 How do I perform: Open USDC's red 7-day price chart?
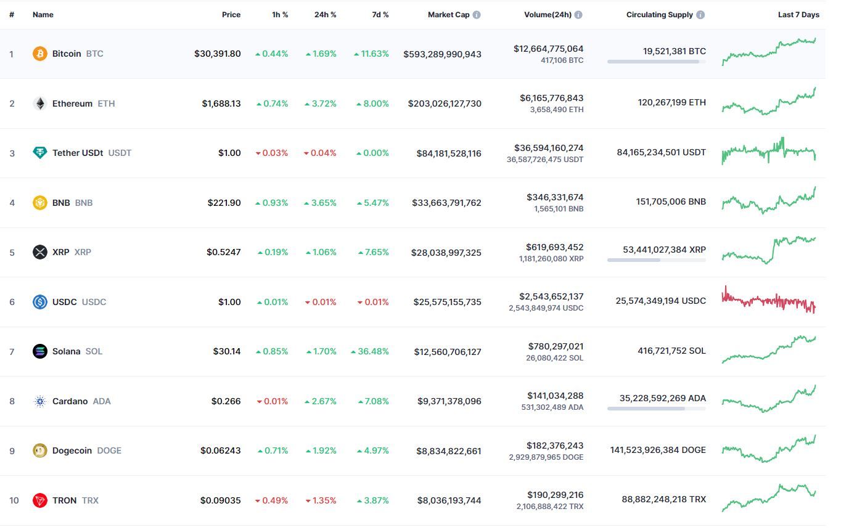[769, 300]
